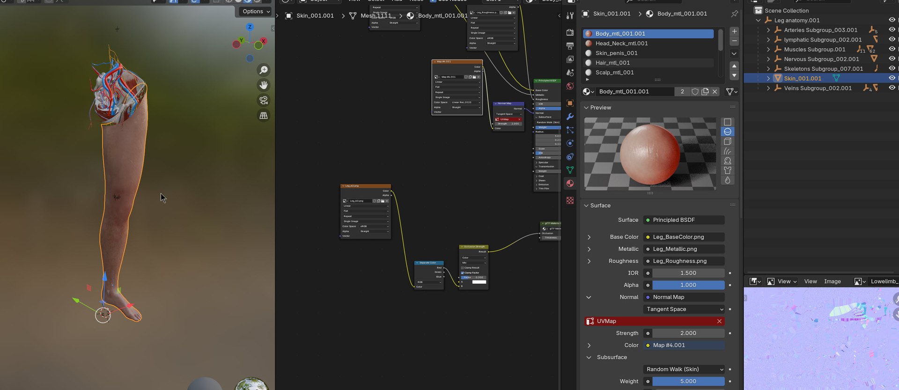Open the View menu in image editor
The width and height of the screenshot is (899, 390).
pos(811,281)
